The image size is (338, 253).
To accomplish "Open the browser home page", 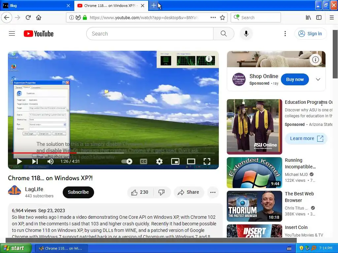I will click(x=39, y=17).
